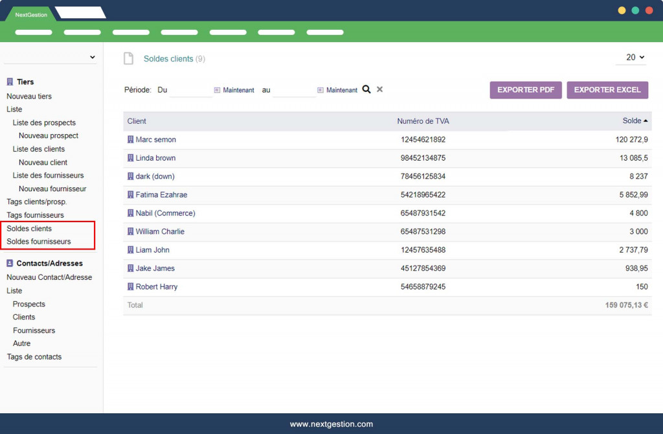Expand the sidebar top dropdown selector

click(51, 57)
